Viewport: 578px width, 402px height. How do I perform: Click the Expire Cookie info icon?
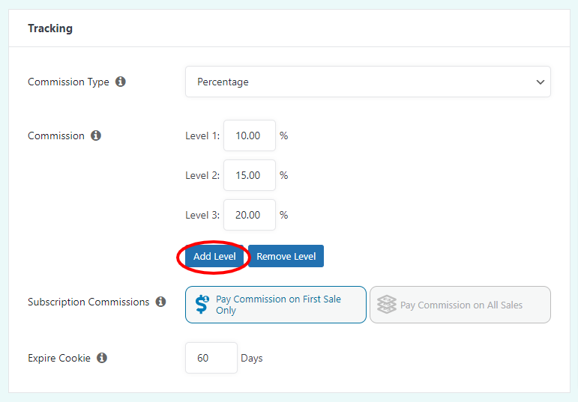tap(102, 358)
